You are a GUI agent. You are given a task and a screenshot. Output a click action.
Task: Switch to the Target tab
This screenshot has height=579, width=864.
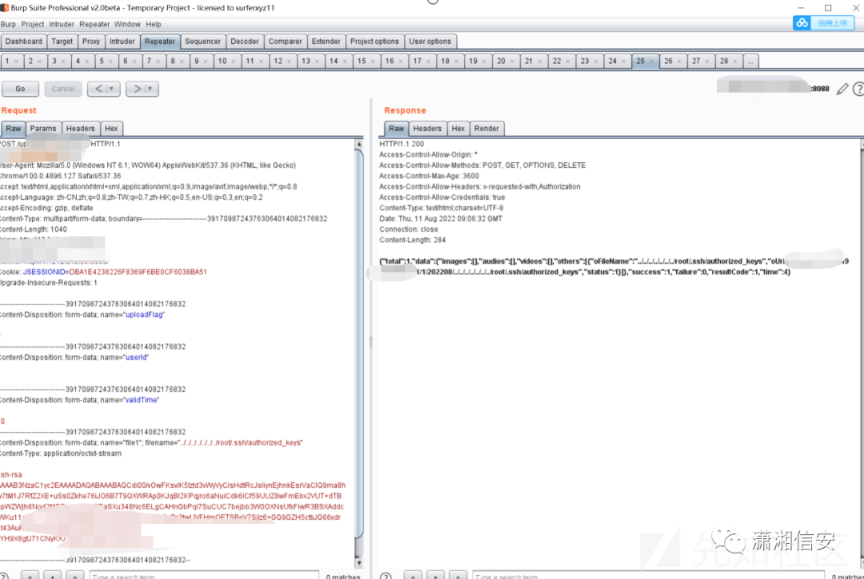[x=62, y=42]
